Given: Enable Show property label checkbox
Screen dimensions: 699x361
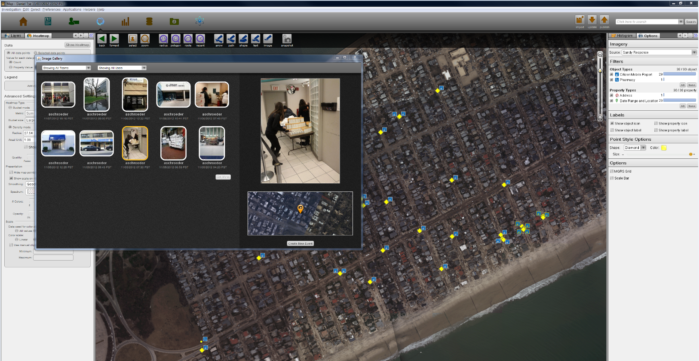Looking at the screenshot, I should tap(656, 130).
